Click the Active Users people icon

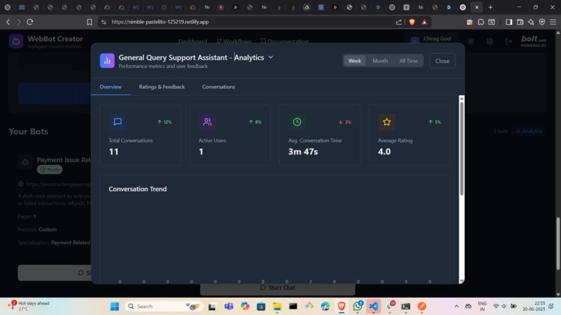pyautogui.click(x=207, y=122)
